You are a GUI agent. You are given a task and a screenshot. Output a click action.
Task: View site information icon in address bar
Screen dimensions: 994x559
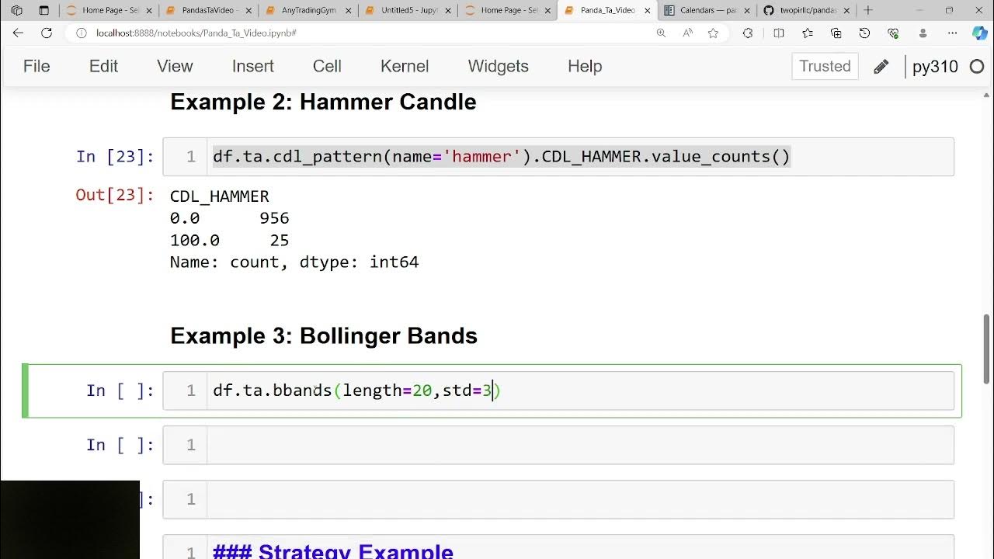click(x=81, y=33)
